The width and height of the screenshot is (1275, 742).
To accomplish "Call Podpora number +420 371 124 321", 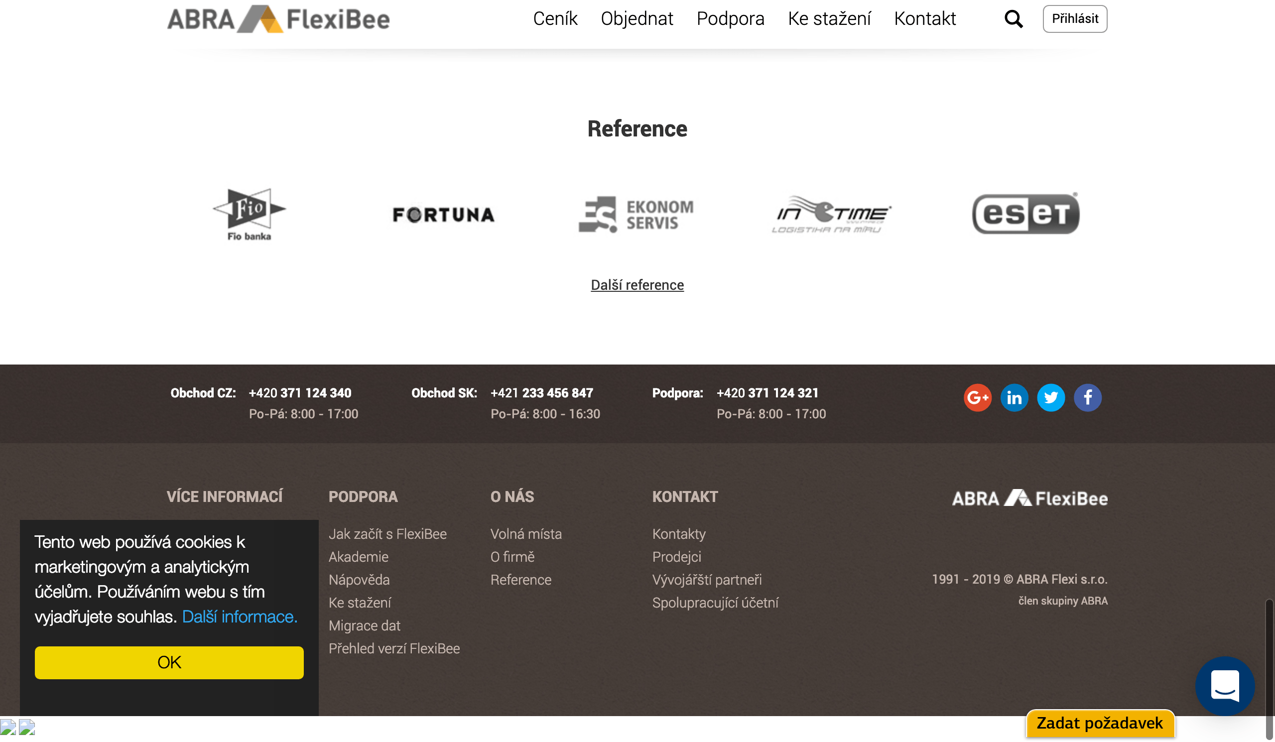I will pos(767,393).
